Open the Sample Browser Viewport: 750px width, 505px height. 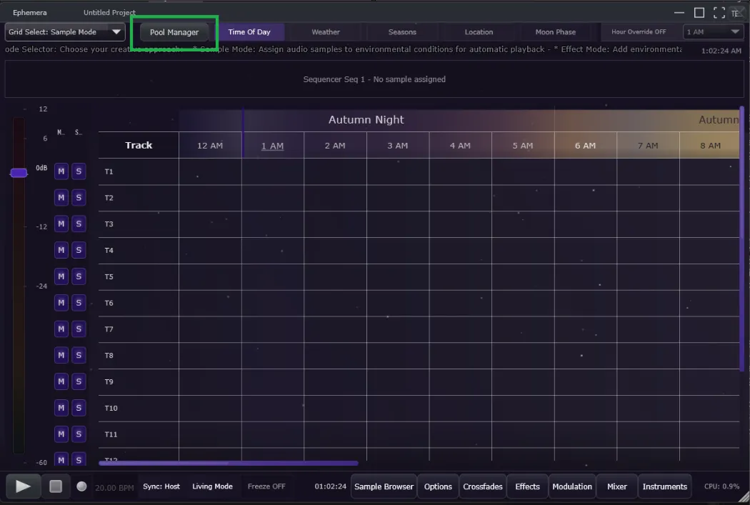pyautogui.click(x=384, y=486)
